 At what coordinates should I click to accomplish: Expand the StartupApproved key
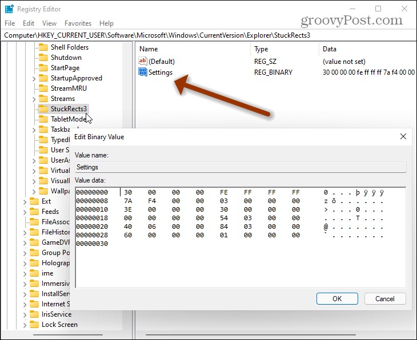tap(34, 79)
